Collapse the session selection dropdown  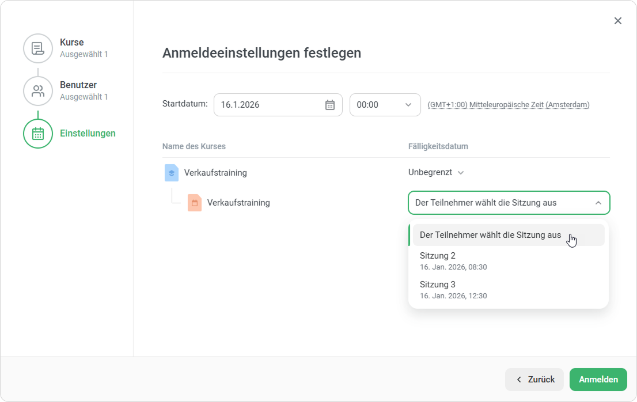click(598, 203)
